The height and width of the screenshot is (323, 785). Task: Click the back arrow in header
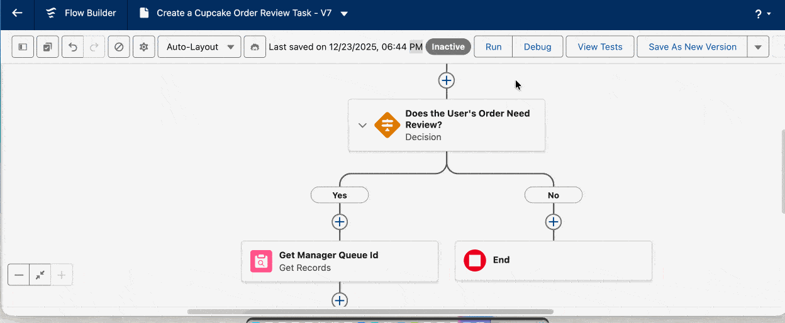18,13
